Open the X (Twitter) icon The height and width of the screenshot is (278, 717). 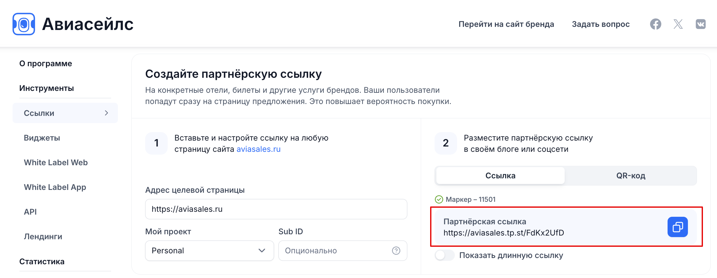(x=678, y=24)
